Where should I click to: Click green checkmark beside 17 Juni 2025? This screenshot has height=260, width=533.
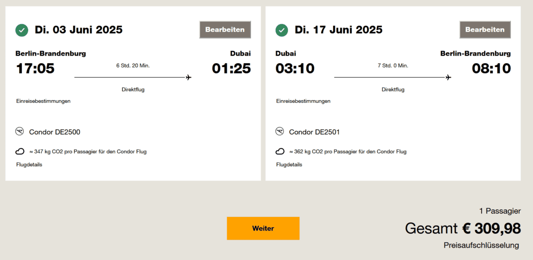282,30
